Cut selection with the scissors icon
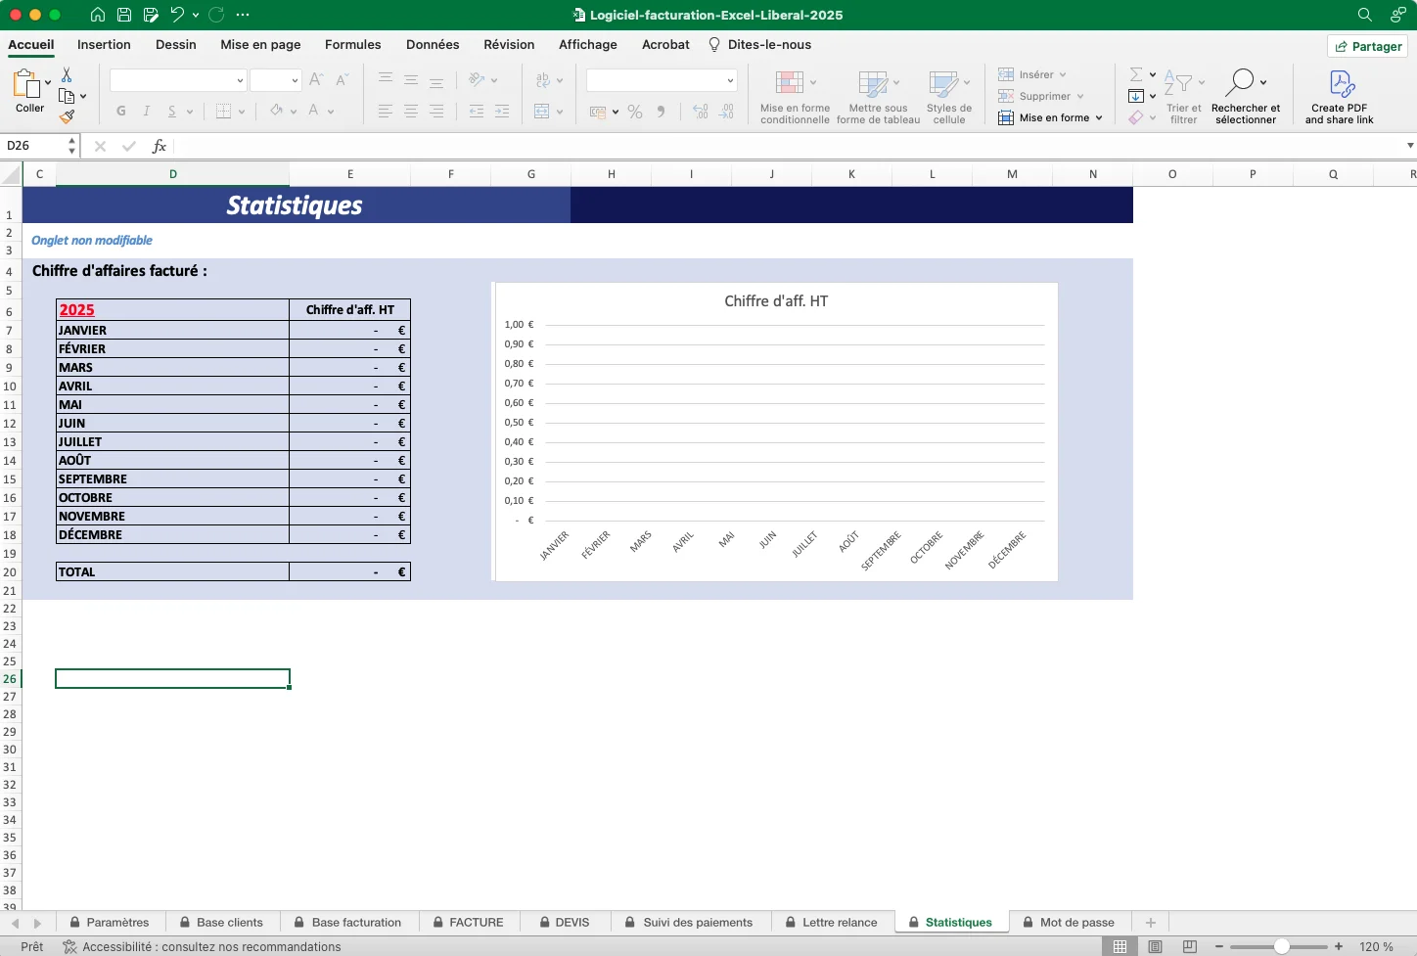 (67, 75)
